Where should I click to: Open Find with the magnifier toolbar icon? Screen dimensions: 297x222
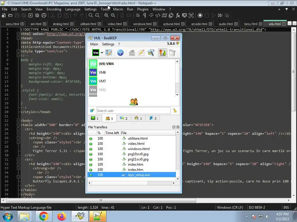[91, 16]
